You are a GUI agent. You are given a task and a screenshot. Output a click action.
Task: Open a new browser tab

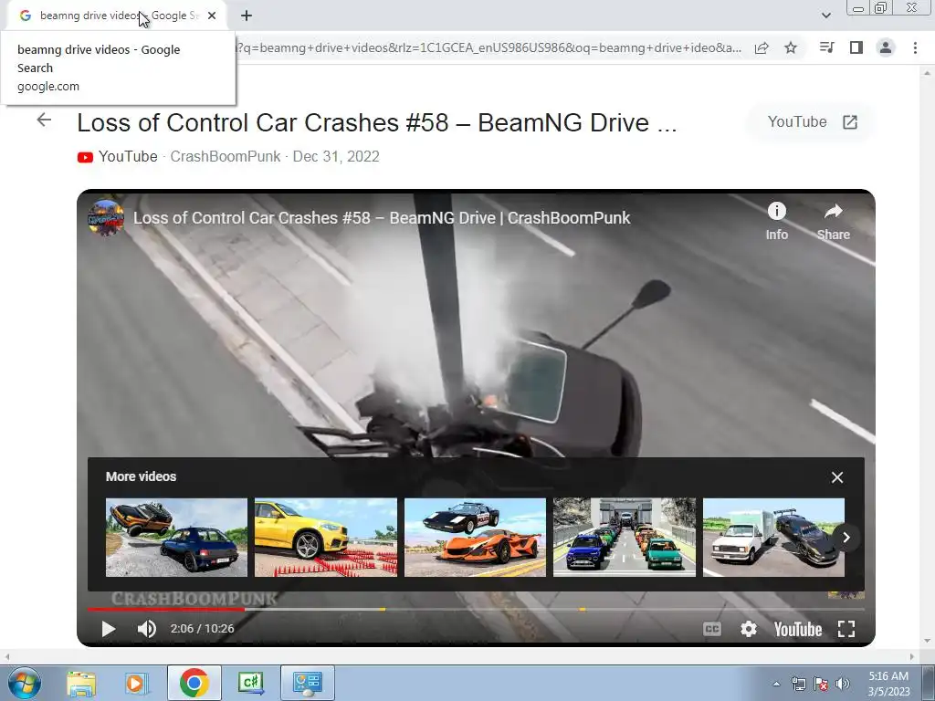click(247, 16)
